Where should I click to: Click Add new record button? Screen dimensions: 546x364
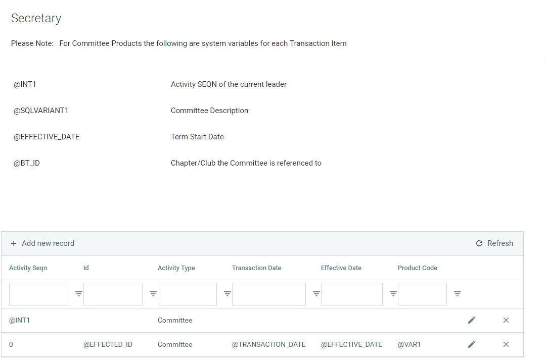[42, 243]
